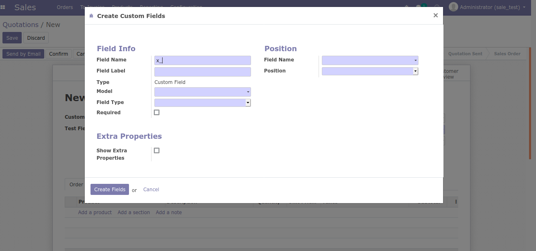This screenshot has width=536, height=251.
Task: Click the Cancel link
Action: coord(151,190)
